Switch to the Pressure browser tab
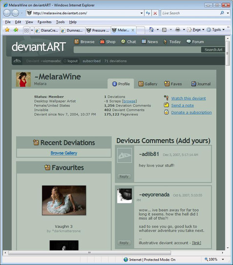233x265 pixels. (98, 30)
